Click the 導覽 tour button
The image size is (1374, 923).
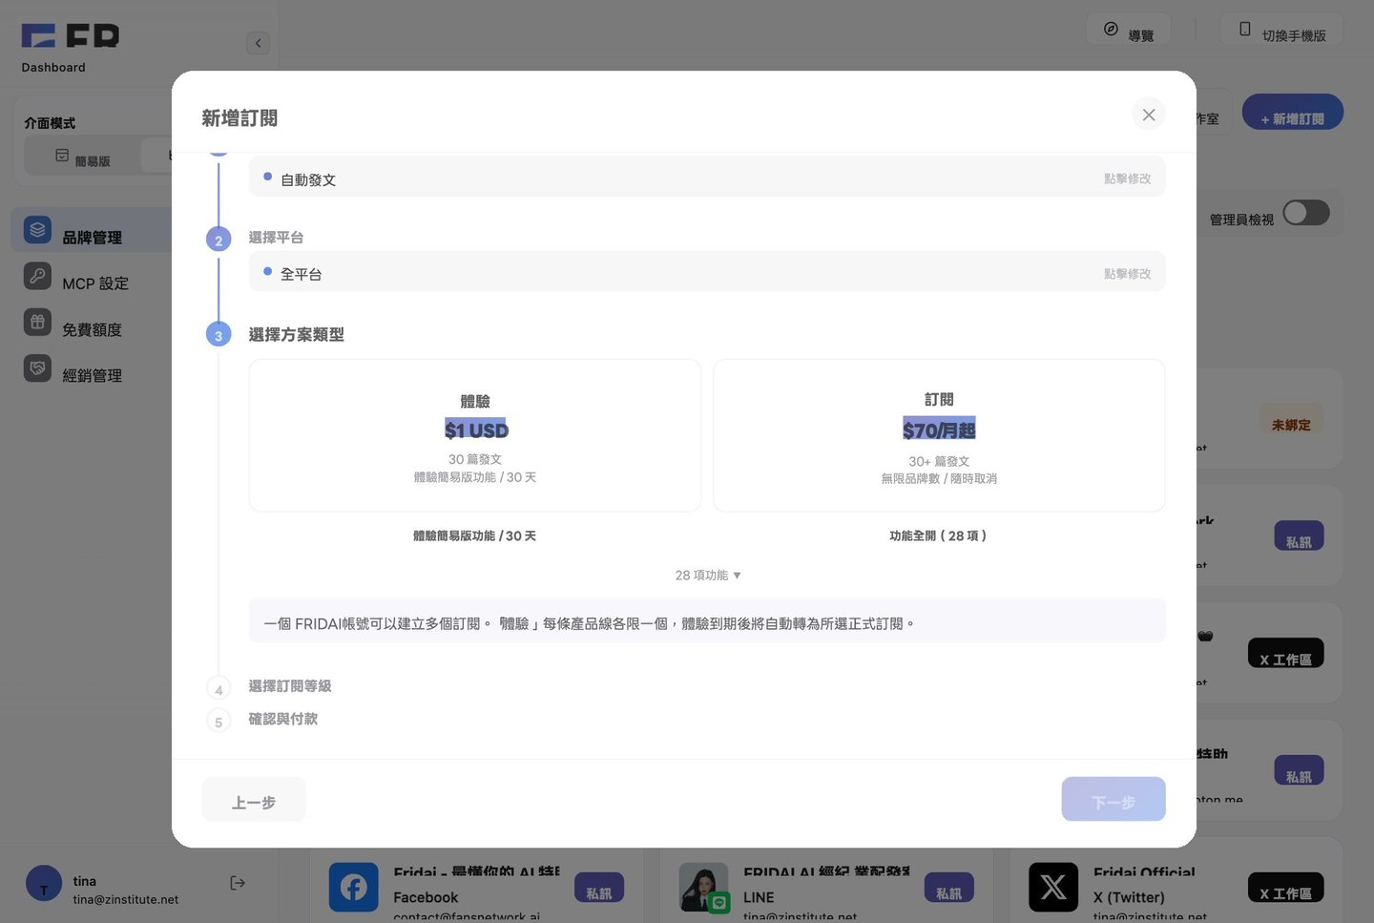[x=1129, y=30]
